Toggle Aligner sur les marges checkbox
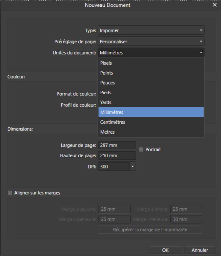This screenshot has height=256, width=221. (10, 193)
